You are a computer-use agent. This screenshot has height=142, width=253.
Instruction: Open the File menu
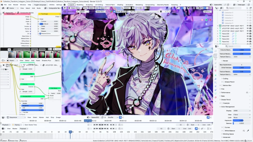click(x=5, y=5)
